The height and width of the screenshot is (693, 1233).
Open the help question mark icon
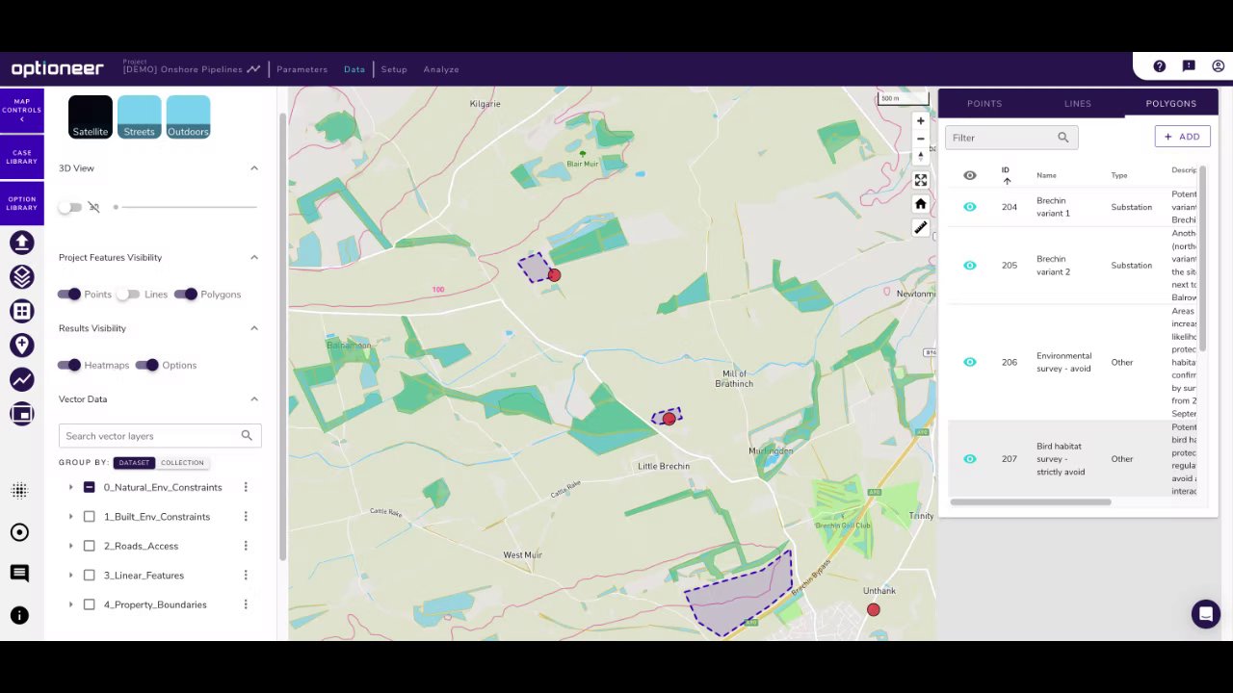click(1160, 66)
